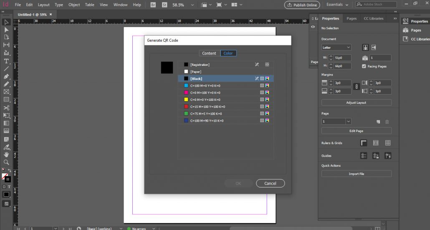
Task: Click the delete page trash icon
Action: [387, 122]
